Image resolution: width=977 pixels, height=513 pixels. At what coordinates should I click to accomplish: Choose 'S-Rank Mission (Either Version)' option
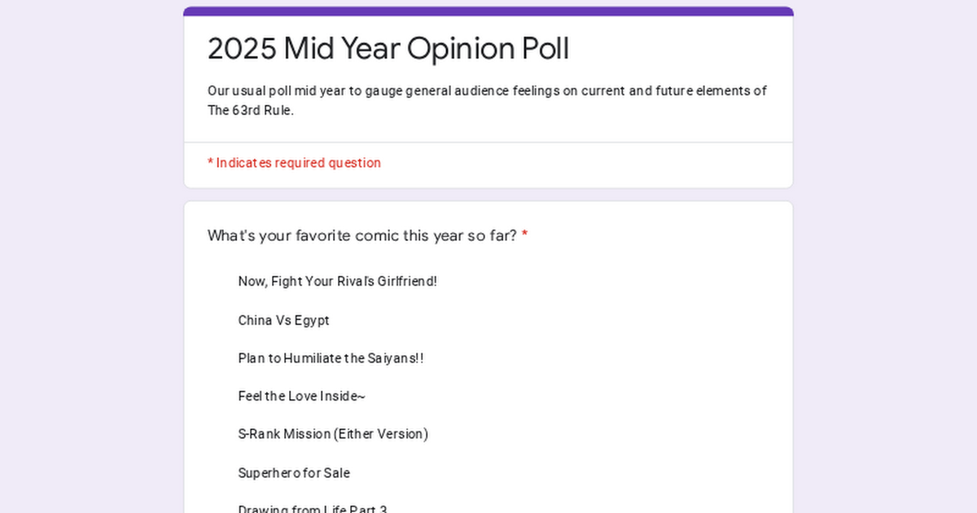pyautogui.click(x=333, y=435)
